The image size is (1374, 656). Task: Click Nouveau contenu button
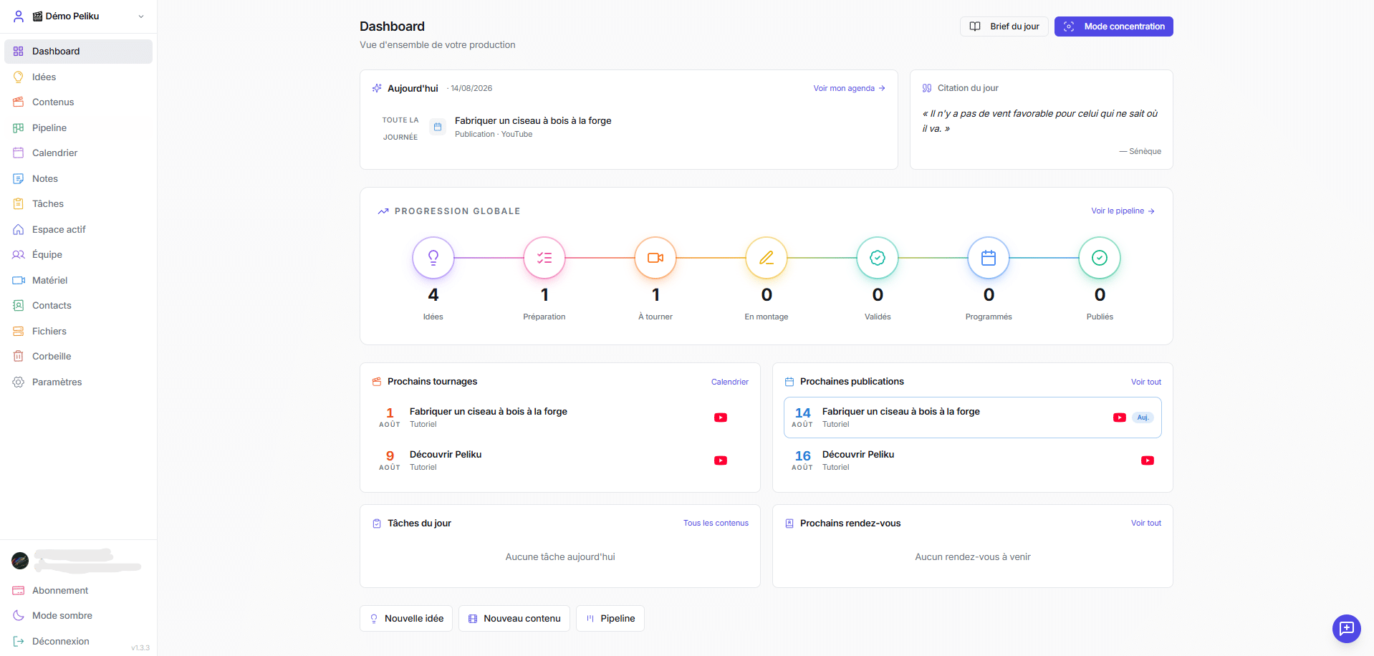[x=514, y=619]
